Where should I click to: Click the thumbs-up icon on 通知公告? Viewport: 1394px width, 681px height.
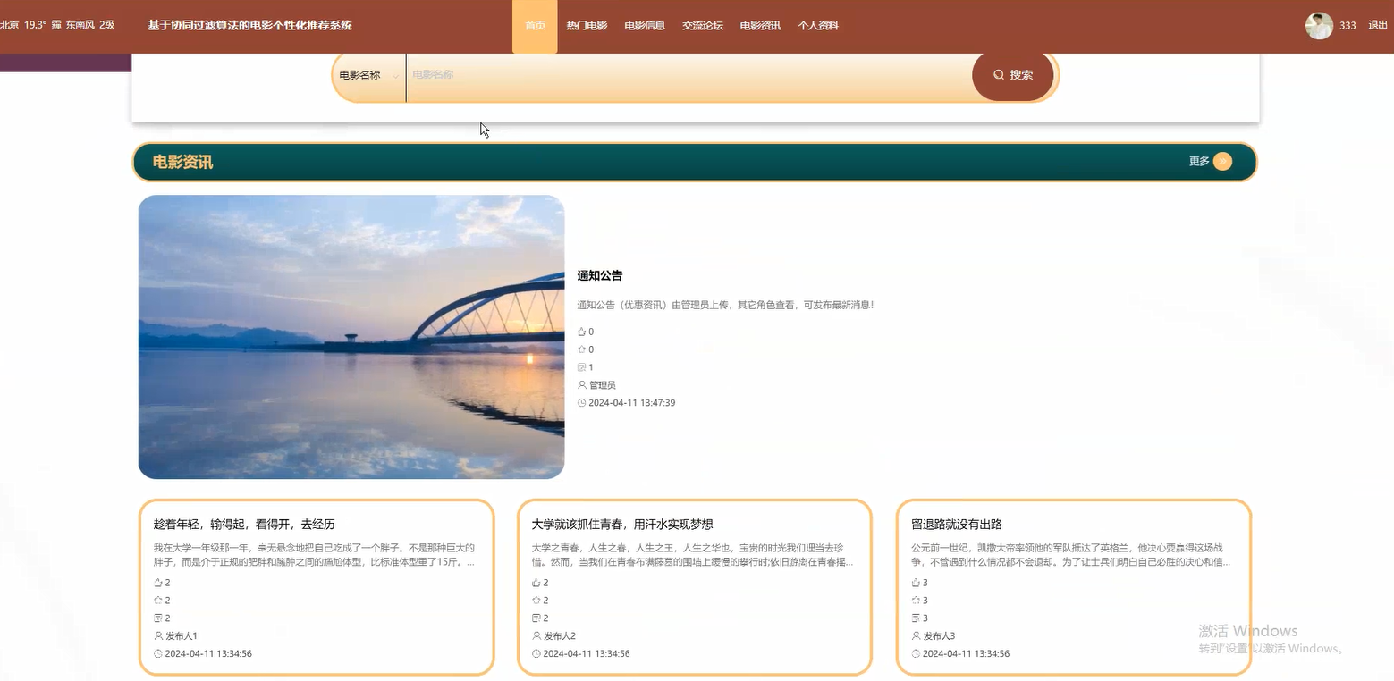click(x=582, y=331)
